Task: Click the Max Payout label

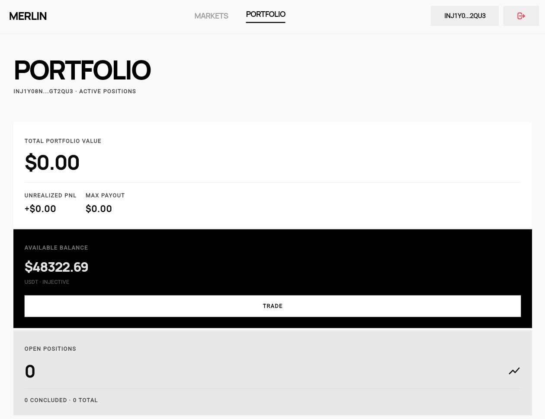Action: coord(105,196)
